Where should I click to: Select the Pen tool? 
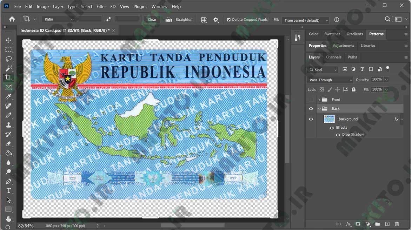pos(8,181)
